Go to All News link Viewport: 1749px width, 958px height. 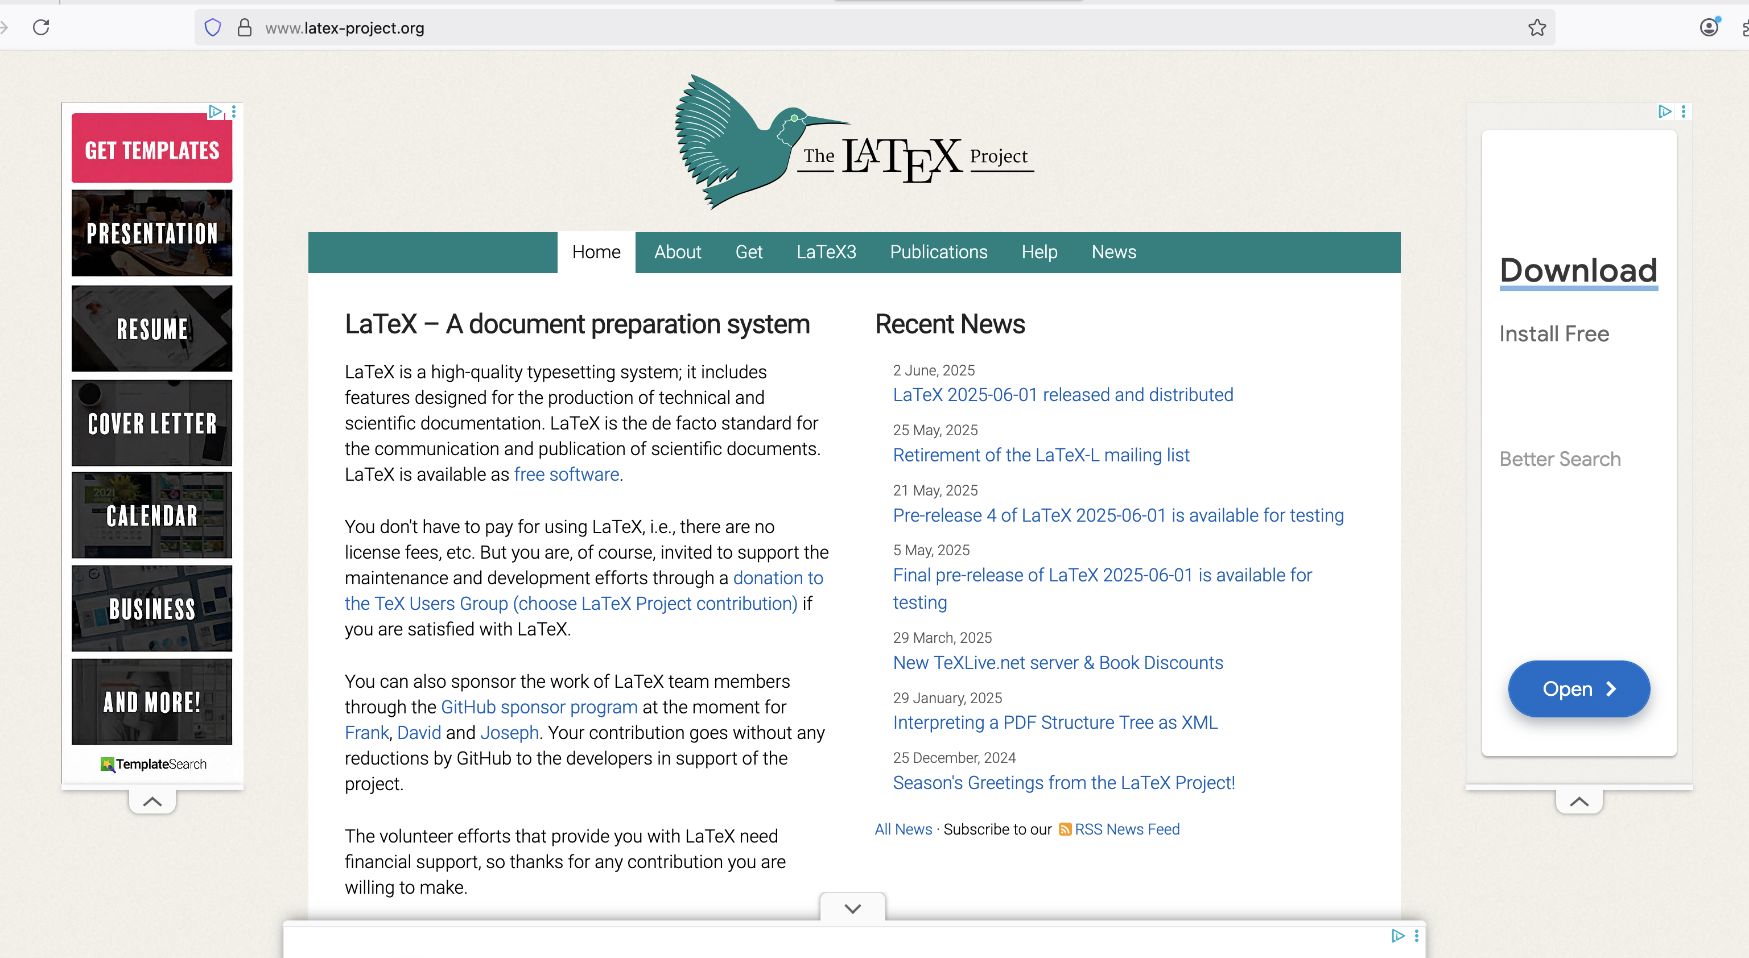click(903, 829)
